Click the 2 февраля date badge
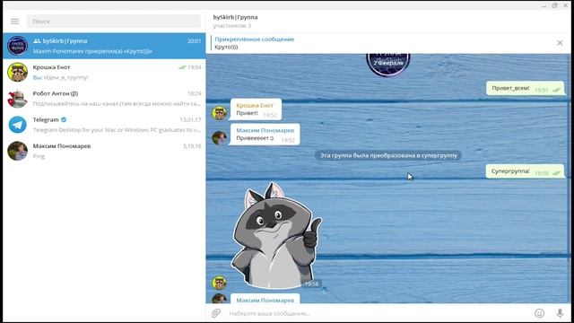Screen dimensions: 574x323 388,63
